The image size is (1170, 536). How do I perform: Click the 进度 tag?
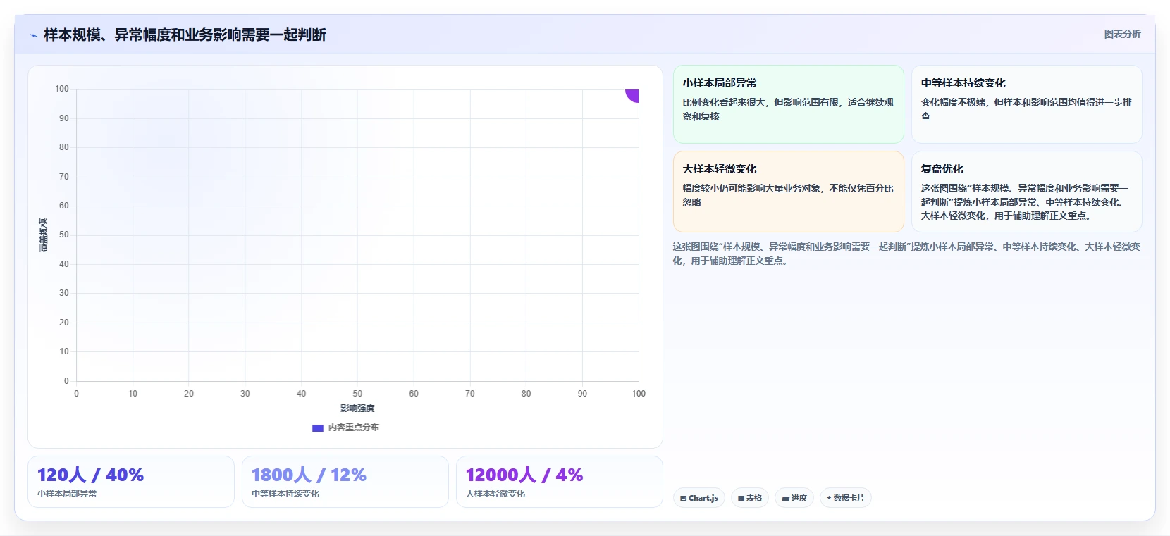click(794, 498)
